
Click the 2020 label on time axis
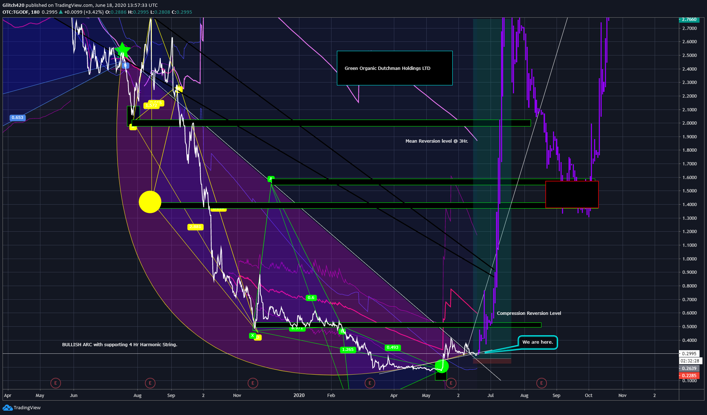(299, 396)
